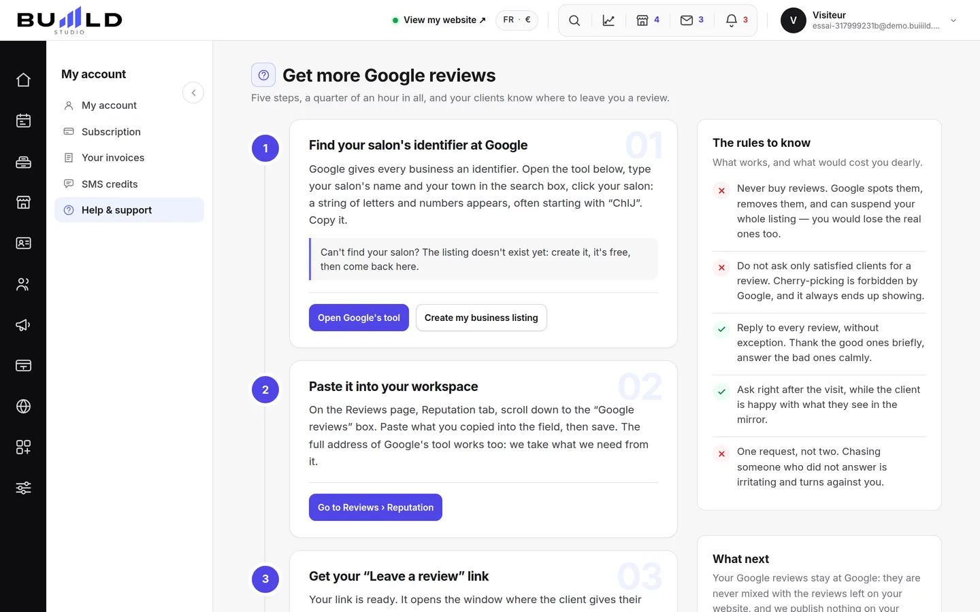Select My account menu item
The image size is (980, 612).
pyautogui.click(x=129, y=105)
